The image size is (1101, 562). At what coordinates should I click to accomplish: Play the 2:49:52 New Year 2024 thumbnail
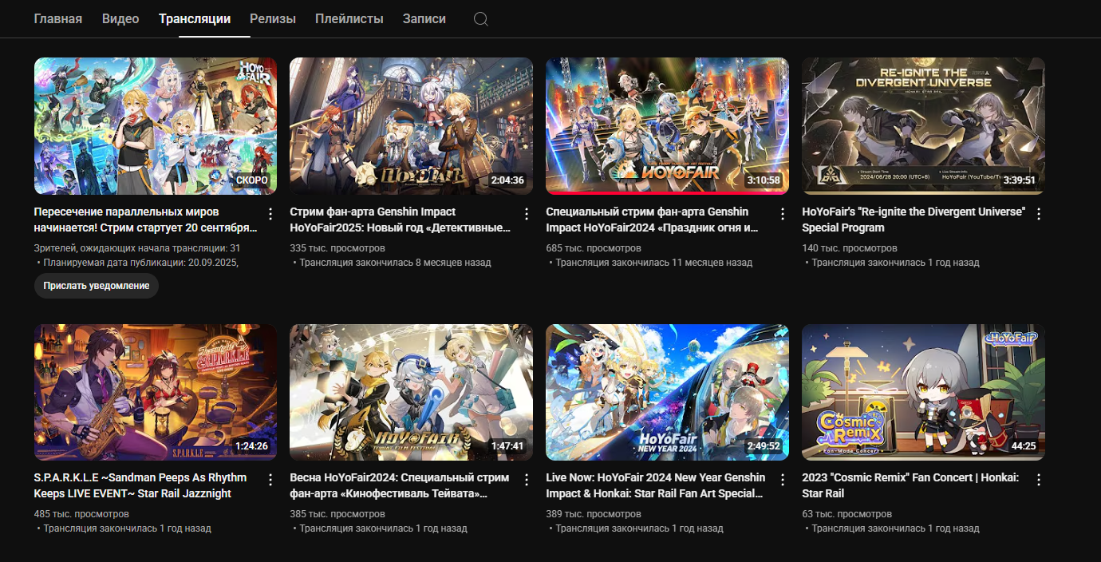668,392
